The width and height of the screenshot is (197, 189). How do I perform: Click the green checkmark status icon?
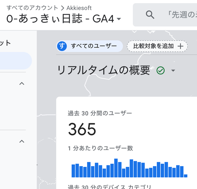[x=160, y=70]
